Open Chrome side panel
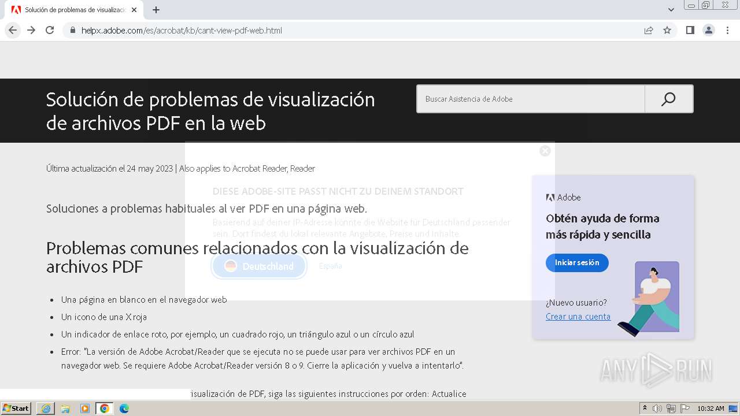740x416 pixels. [690, 30]
